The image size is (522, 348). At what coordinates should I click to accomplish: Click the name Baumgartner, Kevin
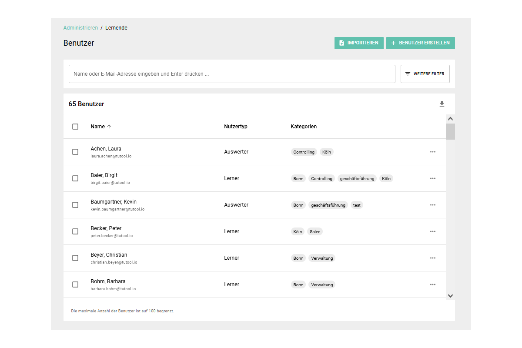pyautogui.click(x=114, y=202)
